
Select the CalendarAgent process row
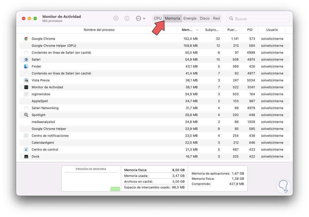coord(154,143)
